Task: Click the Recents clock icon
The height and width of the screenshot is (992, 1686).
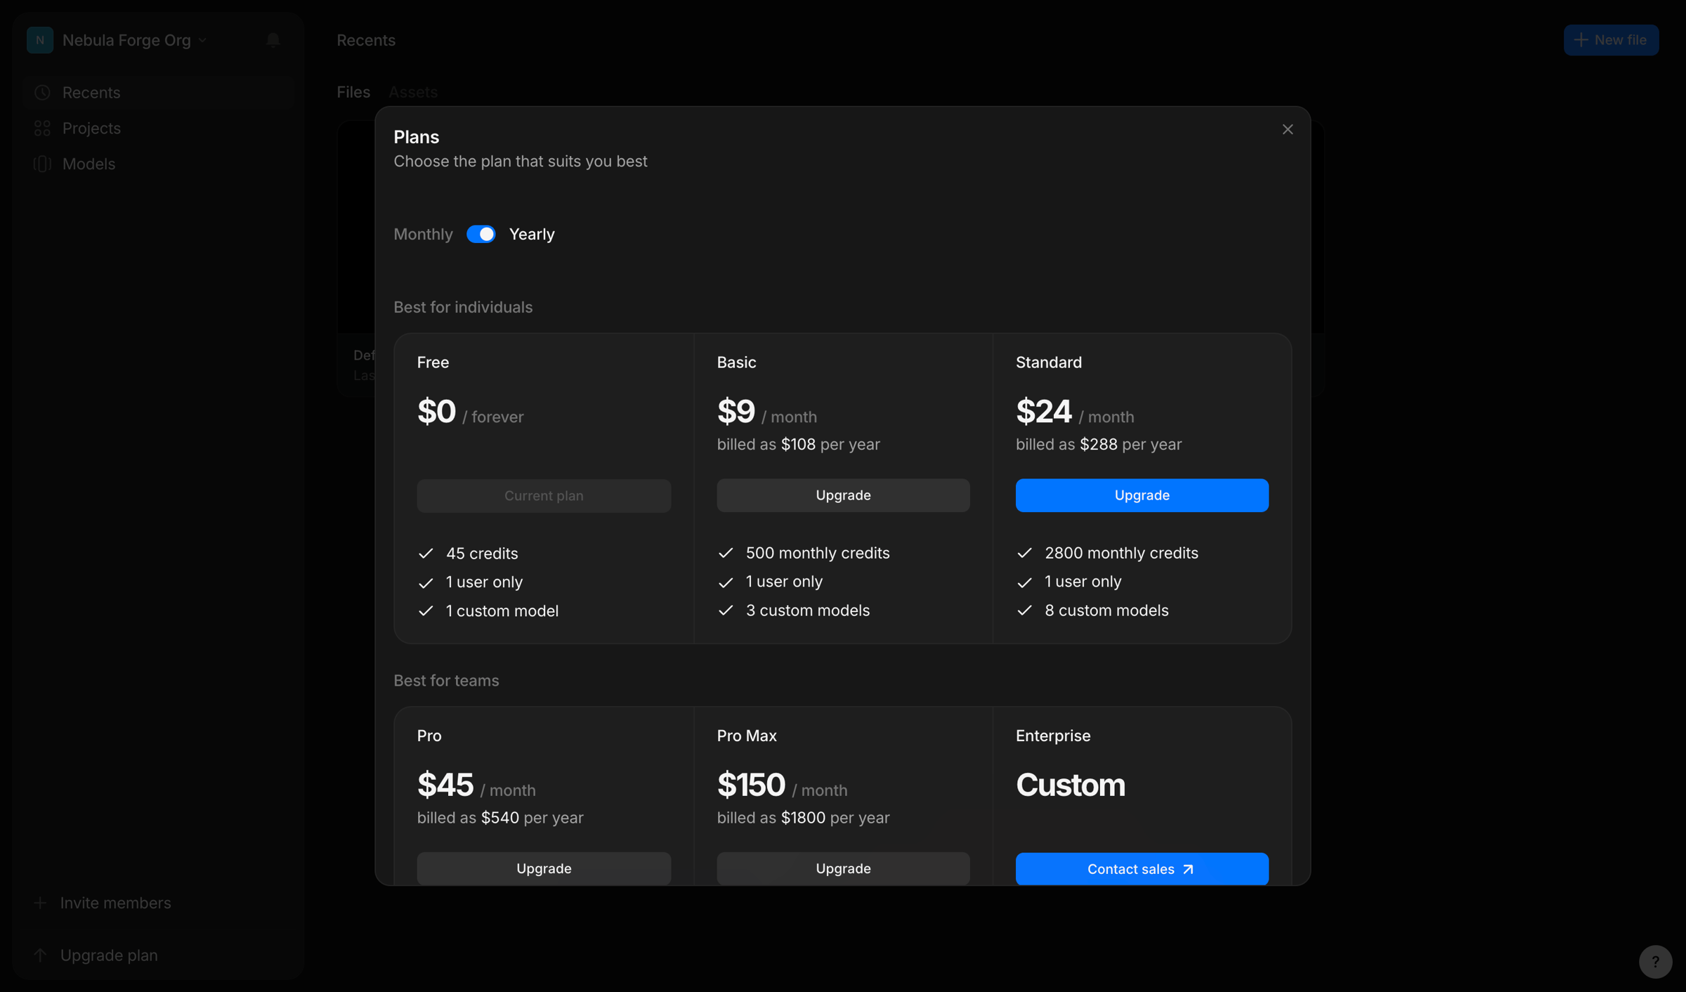Action: tap(42, 92)
